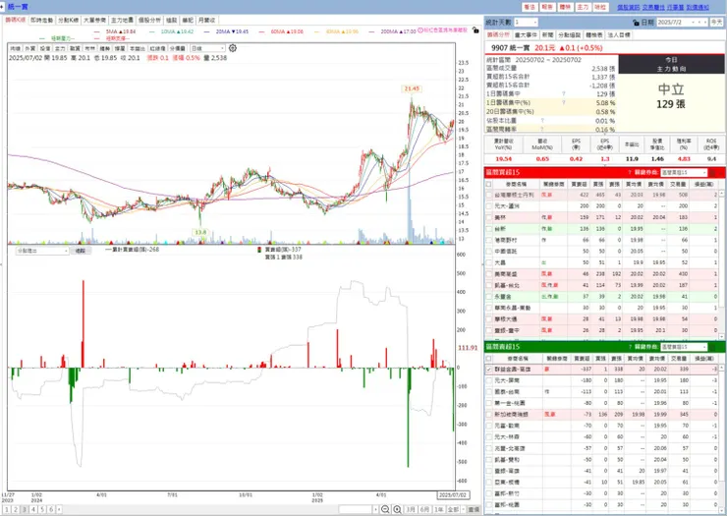Click the 紅綠燈 indicator notice beside 200MA
The image size is (727, 516).
pos(442,30)
